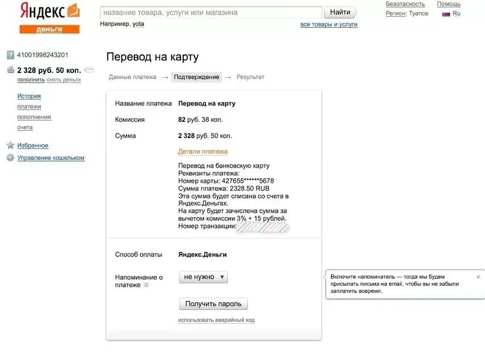Close the reminder tooltip popup
The image size is (485, 354).
pos(478,277)
